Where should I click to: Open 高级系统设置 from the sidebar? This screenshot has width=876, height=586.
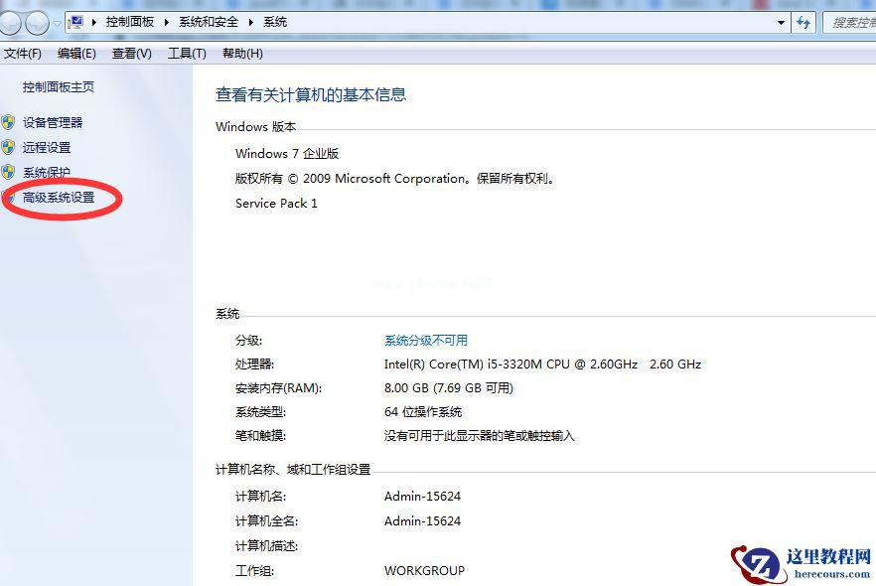(57, 198)
